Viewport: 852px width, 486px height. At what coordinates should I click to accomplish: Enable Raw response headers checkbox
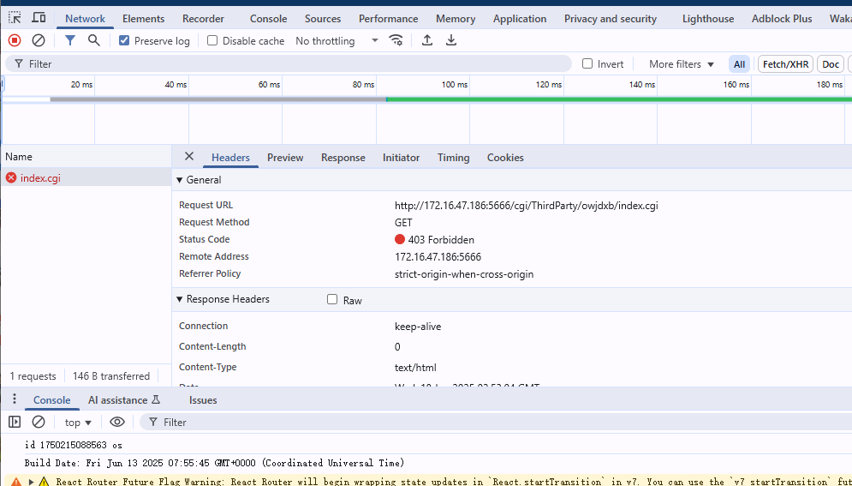click(332, 299)
